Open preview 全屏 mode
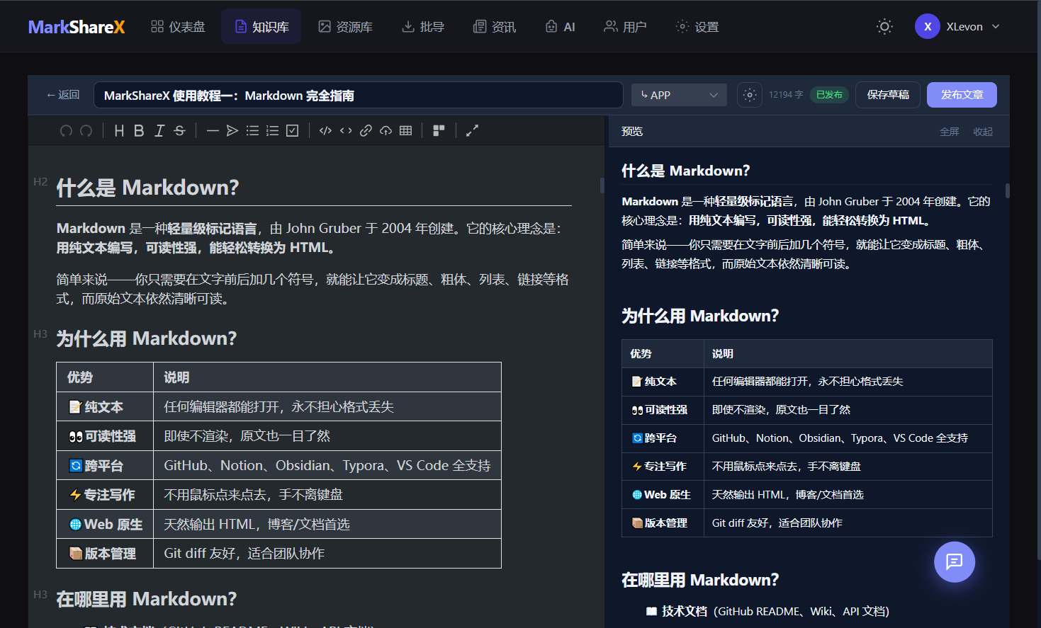Viewport: 1041px width, 628px height. pyautogui.click(x=950, y=132)
